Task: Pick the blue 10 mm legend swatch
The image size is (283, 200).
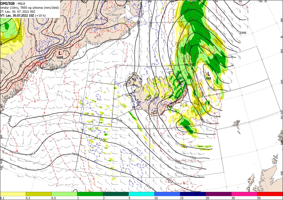Action: click(167, 194)
